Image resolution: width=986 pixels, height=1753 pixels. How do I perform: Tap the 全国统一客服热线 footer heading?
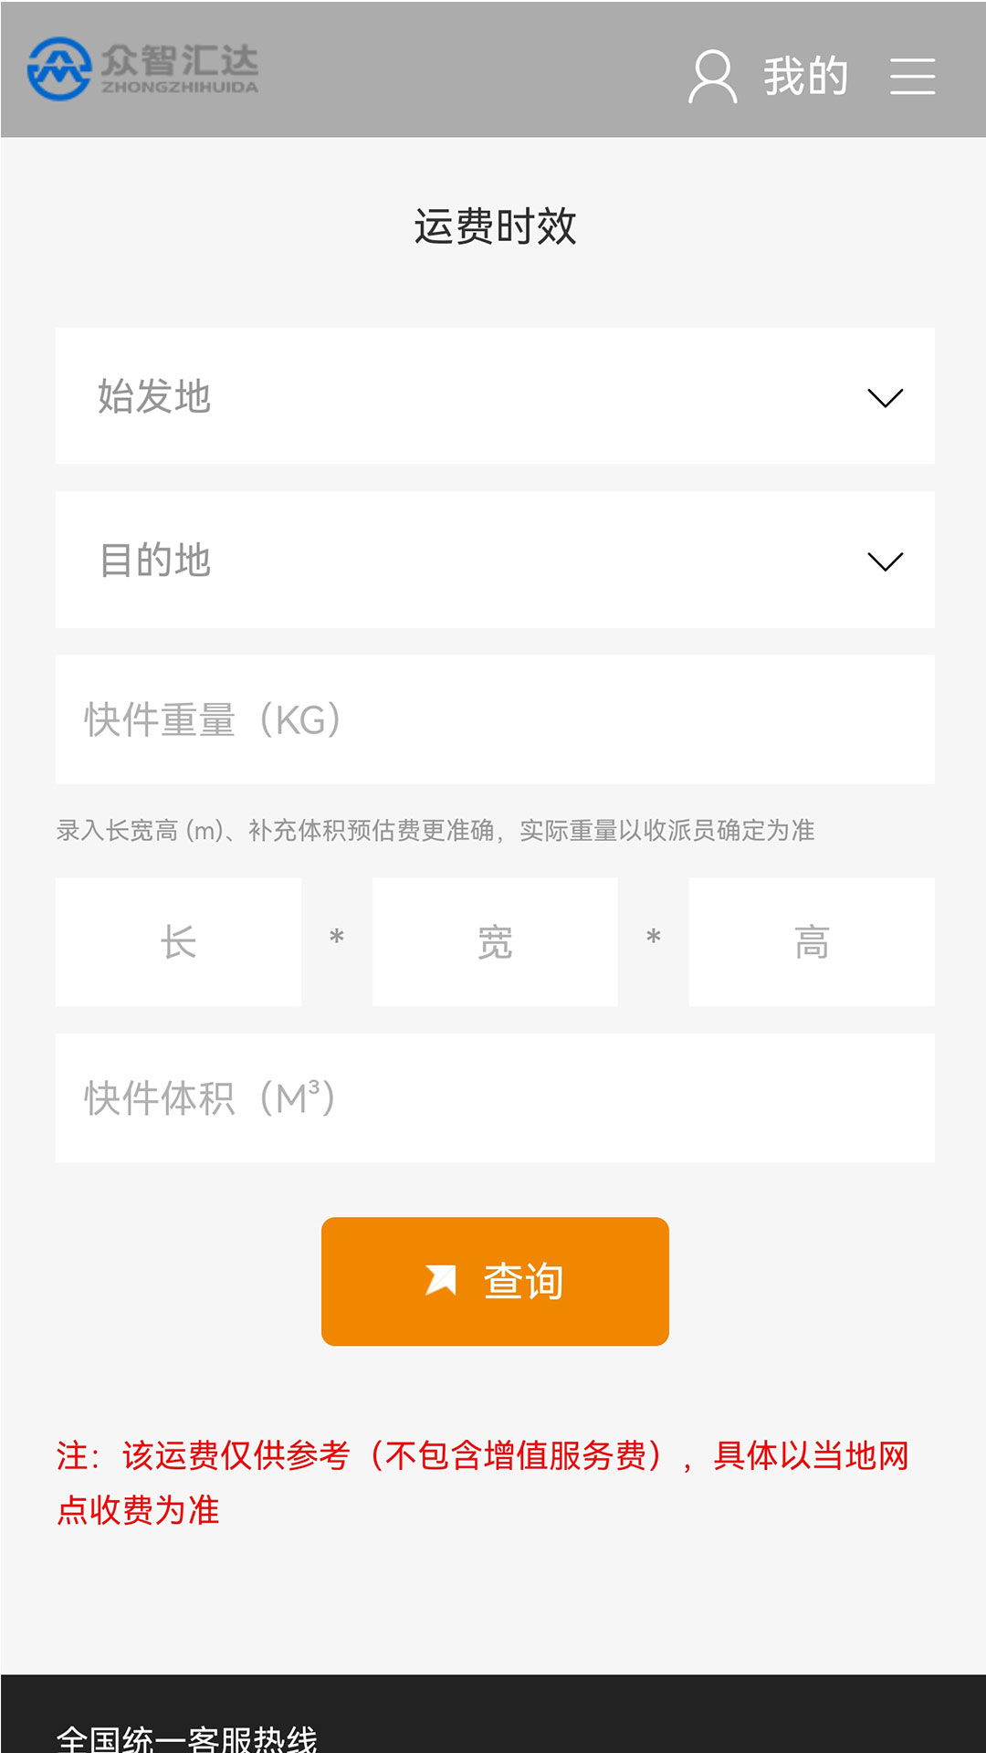(x=187, y=1737)
